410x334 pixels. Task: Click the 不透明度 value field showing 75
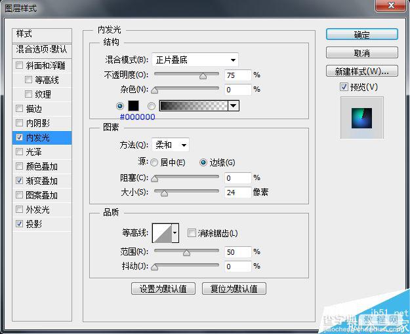coord(237,75)
